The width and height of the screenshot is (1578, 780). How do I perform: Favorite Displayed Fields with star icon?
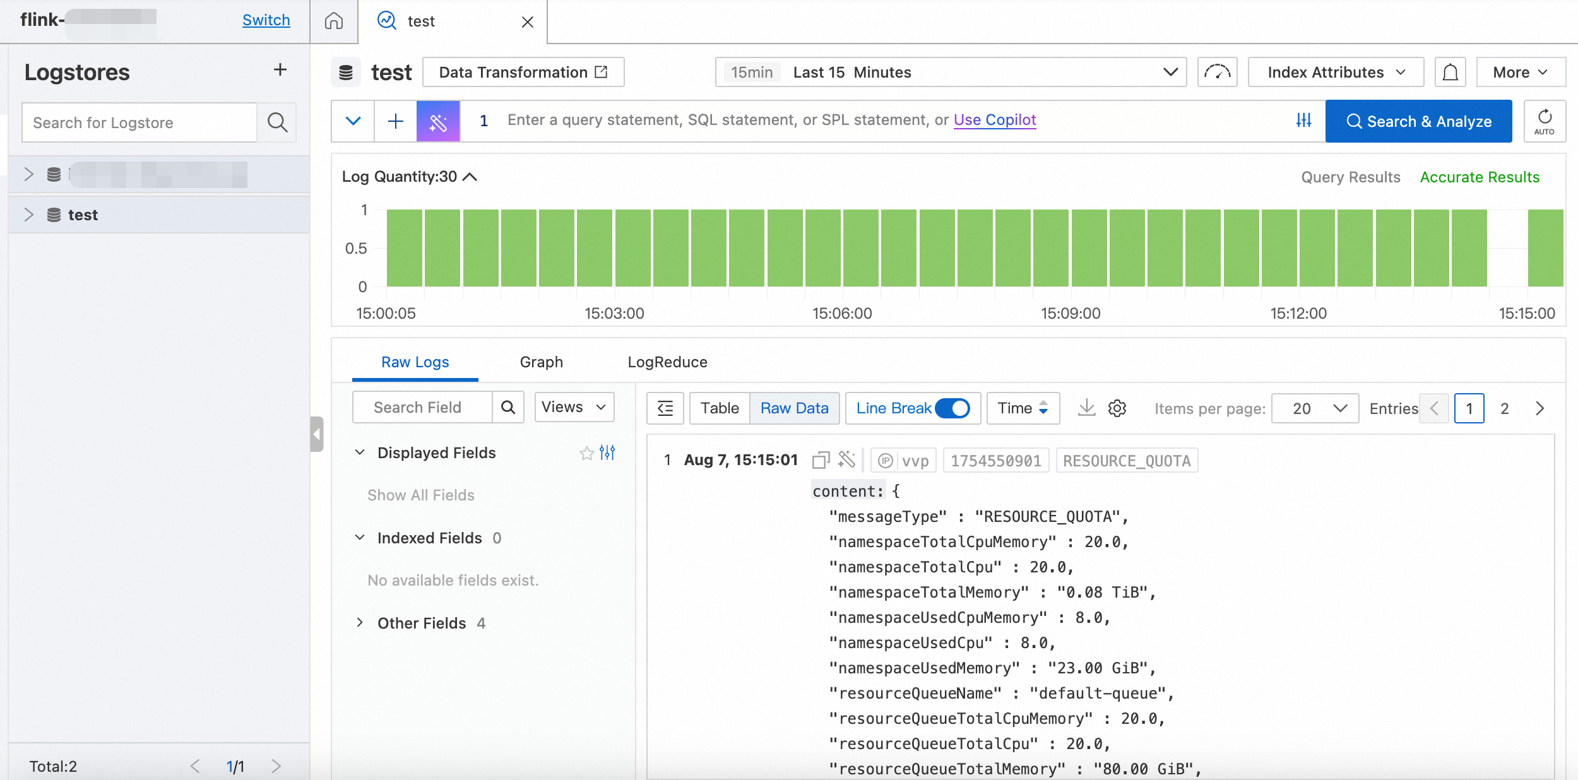tap(586, 453)
